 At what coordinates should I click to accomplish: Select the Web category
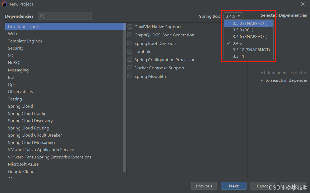coord(64,34)
